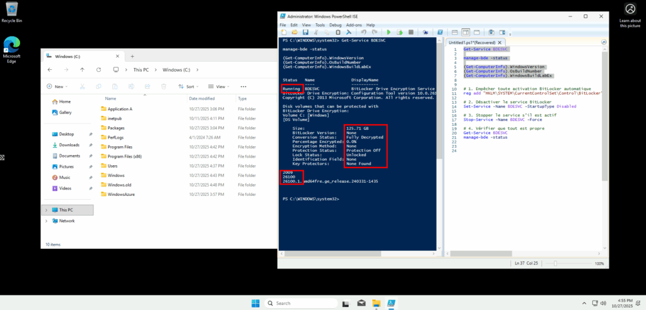Image resolution: width=646 pixels, height=310 pixels.
Task: Adjust the ISE zoom slider
Action: tap(555, 263)
